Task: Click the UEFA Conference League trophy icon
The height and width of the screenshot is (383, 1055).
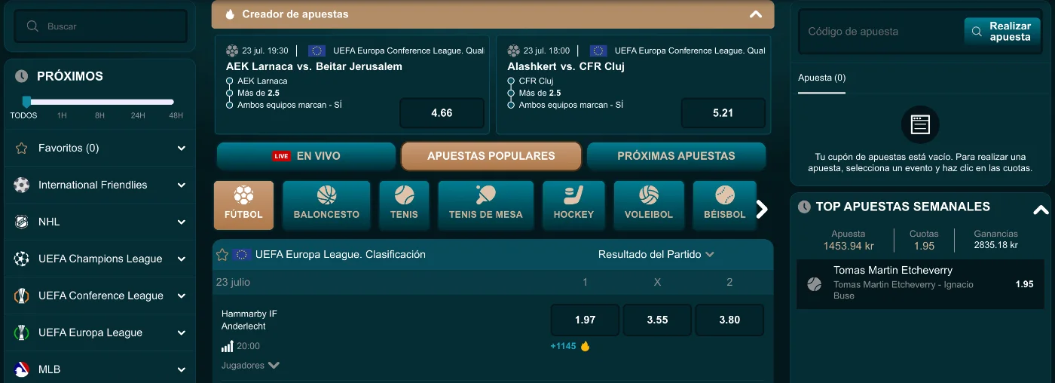Action: coord(22,296)
